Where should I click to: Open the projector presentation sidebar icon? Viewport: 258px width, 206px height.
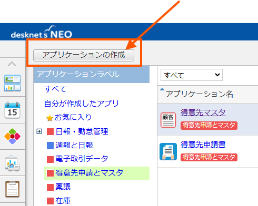pyautogui.click(x=12, y=163)
